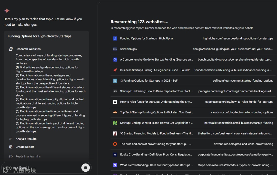
Task: Expand the Research Websites section
Action: pos(28,49)
